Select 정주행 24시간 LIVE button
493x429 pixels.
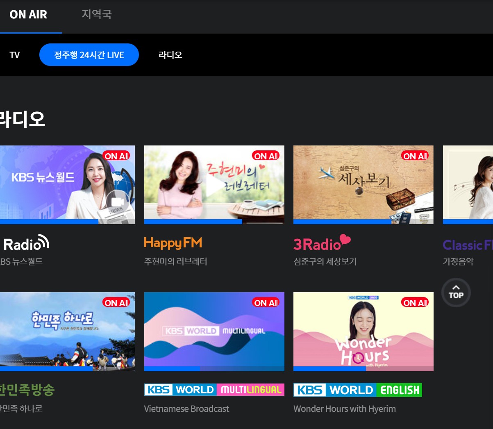pos(89,55)
